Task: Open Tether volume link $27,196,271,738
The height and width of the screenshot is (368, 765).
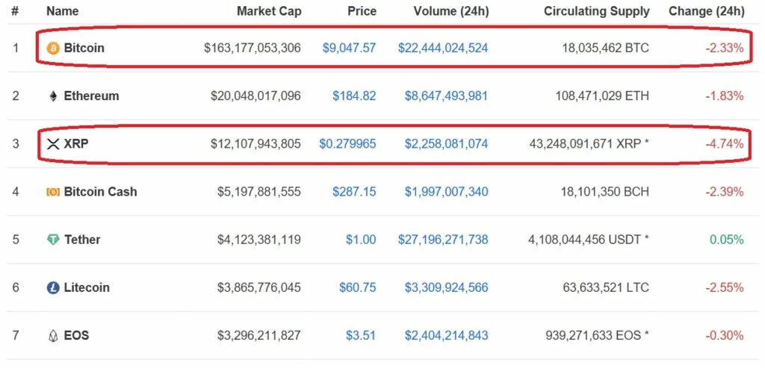Action: 443,240
